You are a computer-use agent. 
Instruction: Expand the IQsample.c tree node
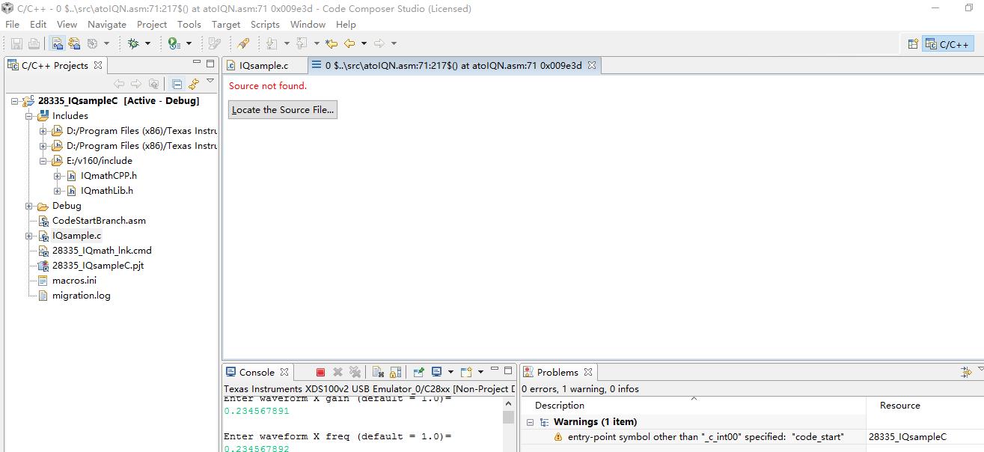point(28,236)
